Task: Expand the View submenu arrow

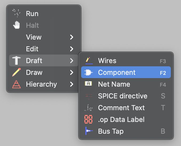Action: (x=72, y=37)
